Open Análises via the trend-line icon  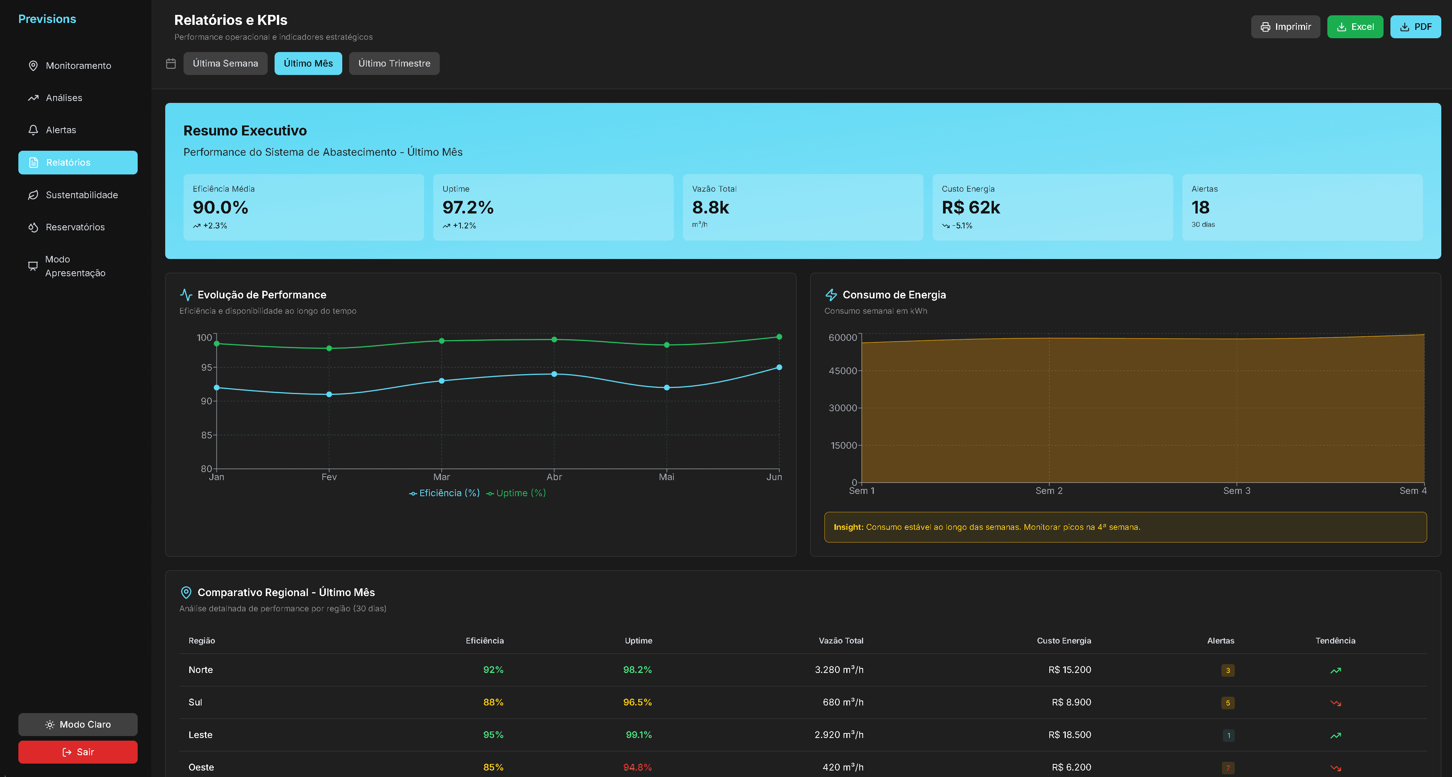coord(33,97)
